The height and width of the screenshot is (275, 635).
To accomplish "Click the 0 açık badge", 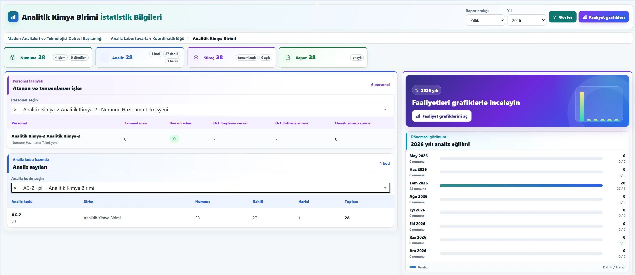I will tap(265, 58).
